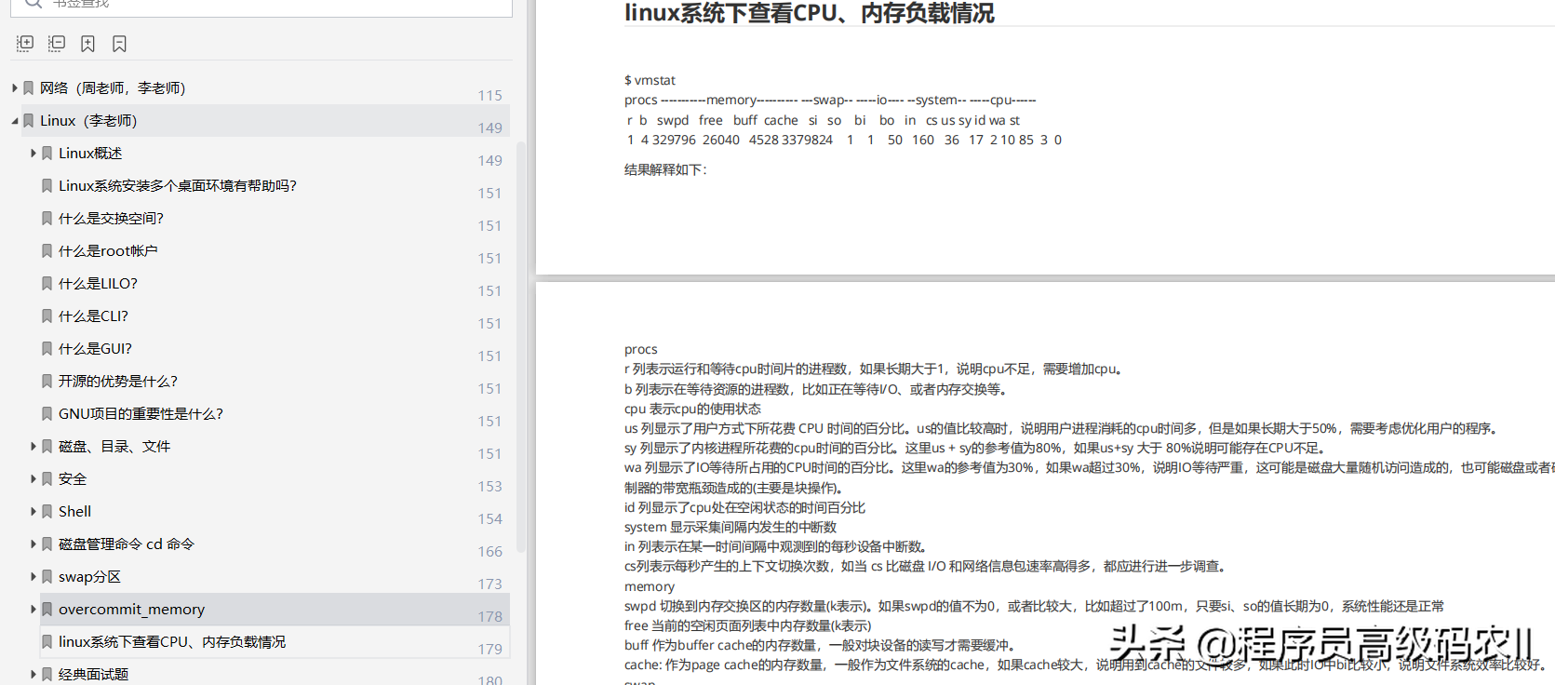The height and width of the screenshot is (685, 1555).
Task: Open bookmark Linux系统安装多个桌面环境有帮助吗?
Action: pyautogui.click(x=178, y=185)
